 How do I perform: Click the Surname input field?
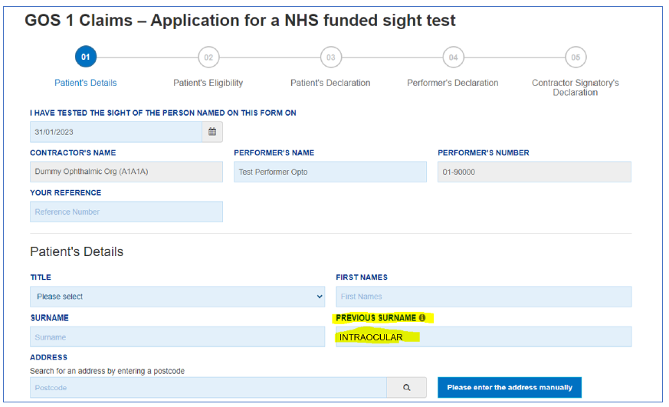178,337
